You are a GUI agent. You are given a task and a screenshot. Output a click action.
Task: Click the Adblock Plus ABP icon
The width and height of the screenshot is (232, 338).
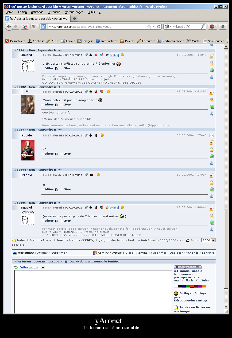[x=212, y=26]
